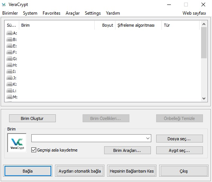The height and width of the screenshot is (182, 212).
Task: Select drive L: icon in list
Action: coord(9,91)
